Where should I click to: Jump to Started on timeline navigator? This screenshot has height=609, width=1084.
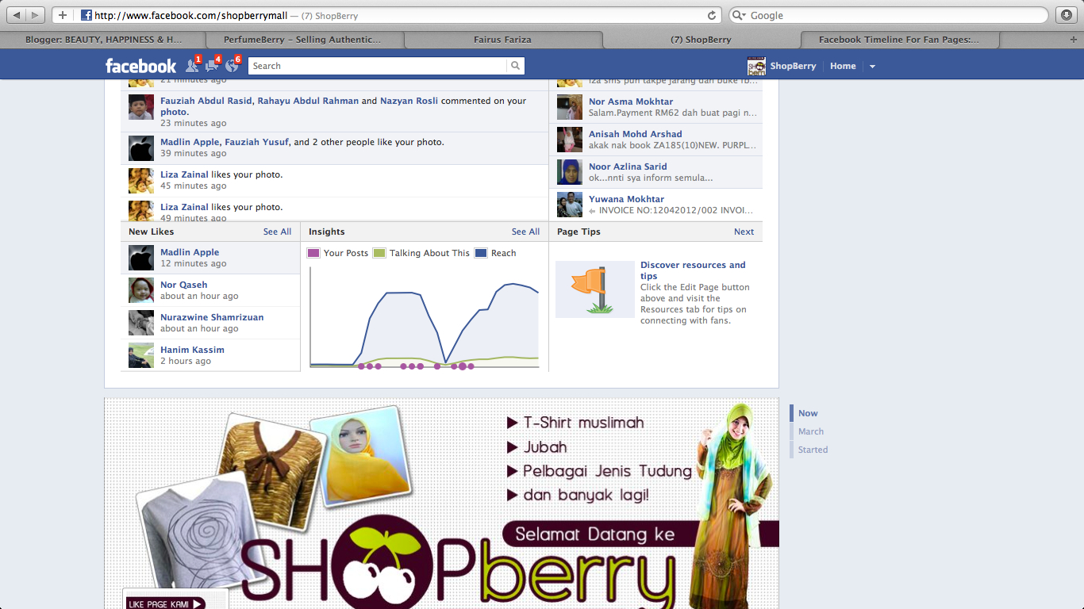[x=813, y=450]
